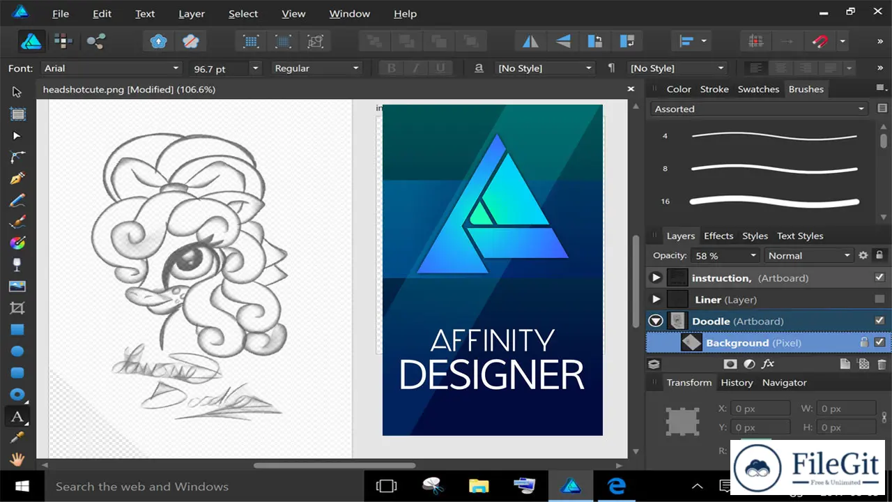Select the Transparency tool glass
This screenshot has width=892, height=502.
[x=17, y=265]
